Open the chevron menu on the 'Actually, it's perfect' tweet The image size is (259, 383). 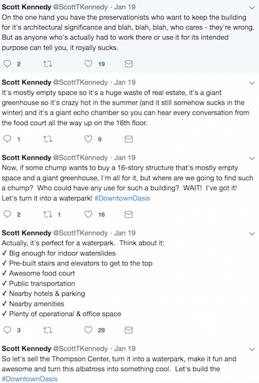click(252, 233)
